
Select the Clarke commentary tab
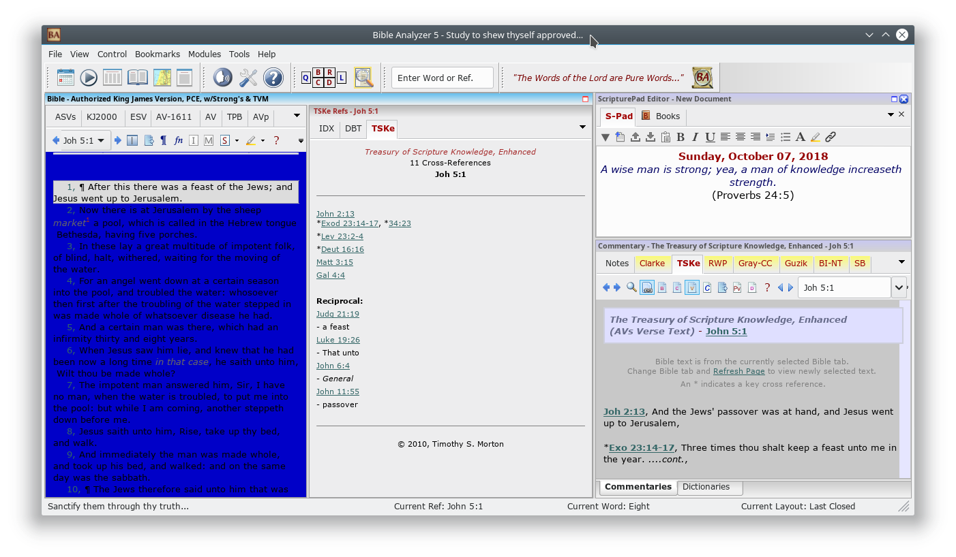tap(653, 263)
